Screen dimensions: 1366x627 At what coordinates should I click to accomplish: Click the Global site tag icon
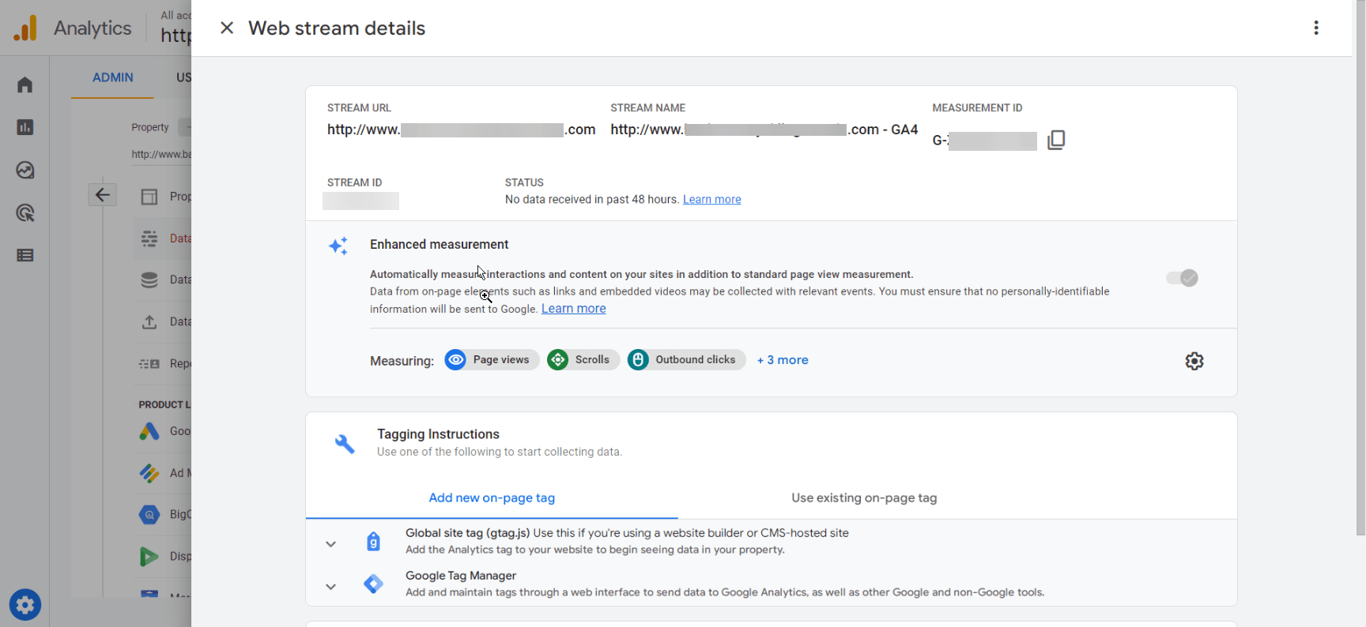click(373, 541)
